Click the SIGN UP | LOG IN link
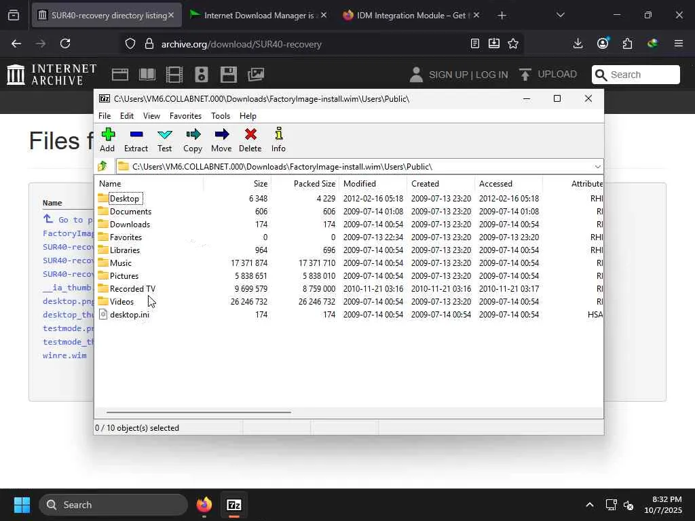This screenshot has height=521, width=695. click(468, 75)
